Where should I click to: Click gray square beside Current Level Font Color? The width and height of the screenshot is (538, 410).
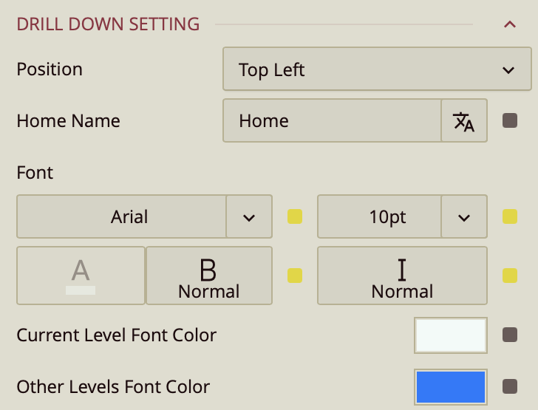coord(510,335)
